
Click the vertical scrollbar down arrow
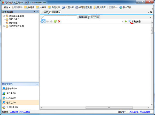(152, 105)
